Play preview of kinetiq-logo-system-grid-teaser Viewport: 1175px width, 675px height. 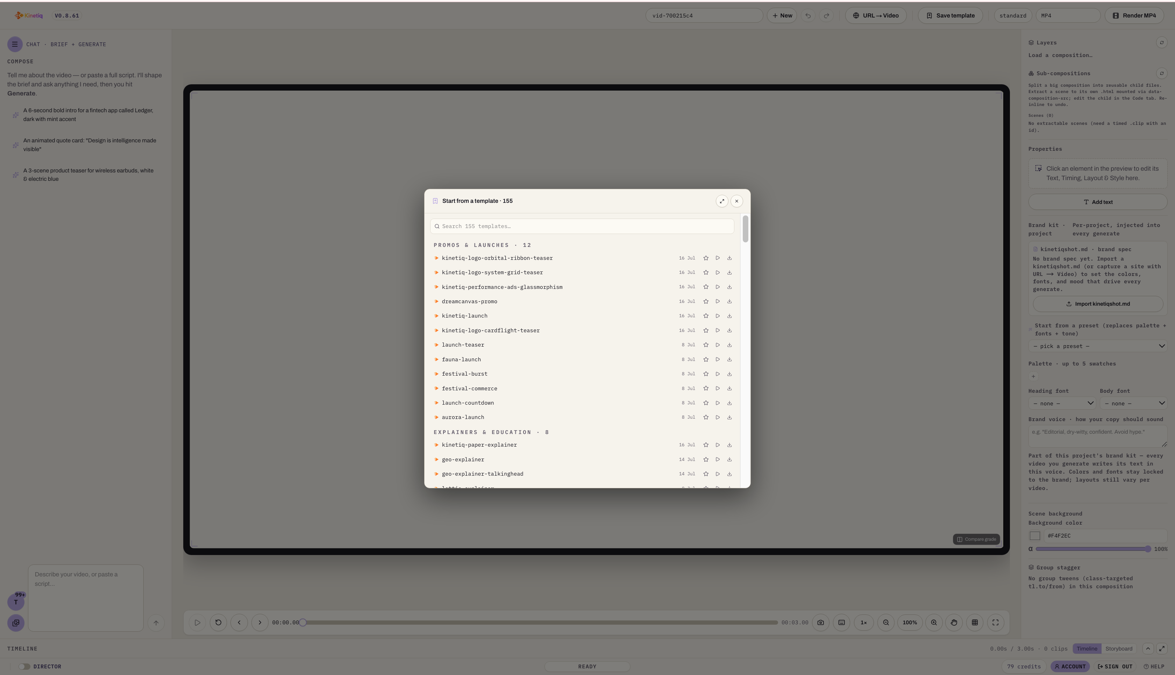(x=718, y=272)
